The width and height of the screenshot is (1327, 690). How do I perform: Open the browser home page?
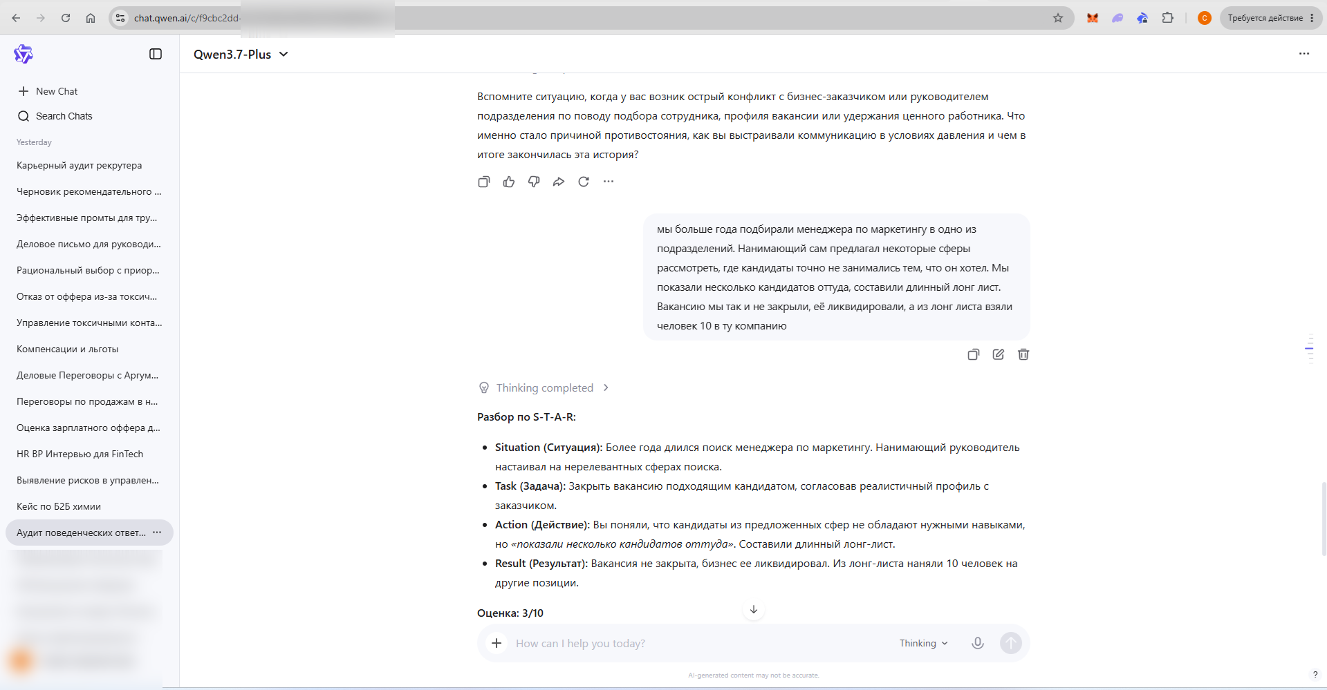point(91,18)
